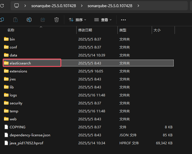The width and height of the screenshot is (192, 154).
Task: Sort by the 名称 column header
Action: pos(11,30)
